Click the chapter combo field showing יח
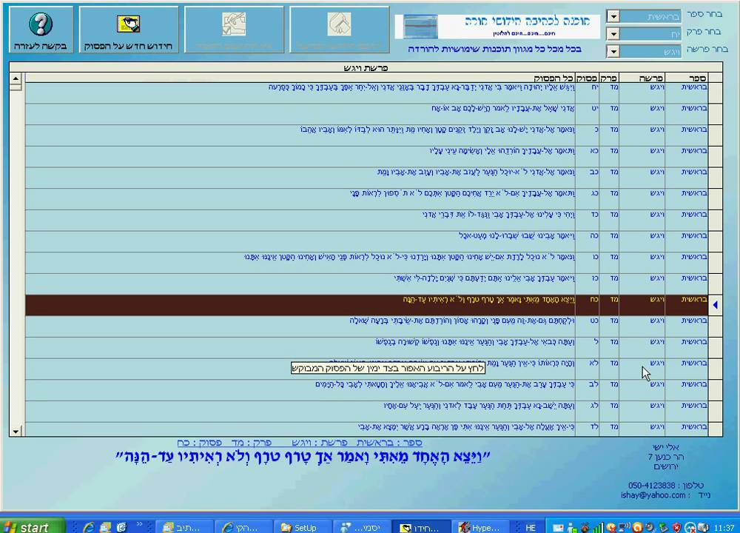The image size is (740, 533). pyautogui.click(x=650, y=34)
